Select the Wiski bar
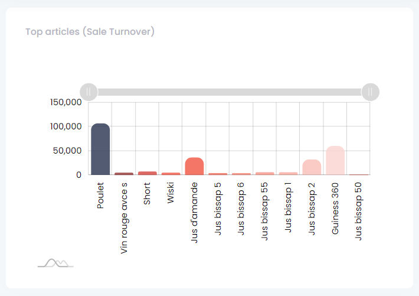 (x=171, y=174)
